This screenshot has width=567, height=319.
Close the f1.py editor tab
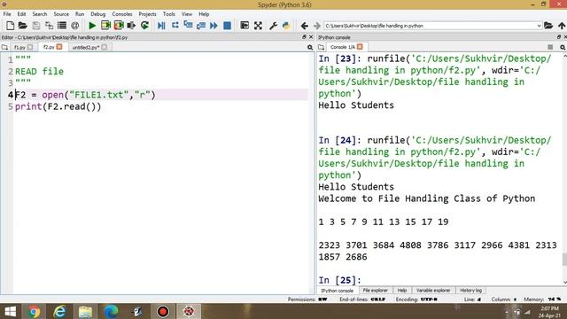pos(30,47)
